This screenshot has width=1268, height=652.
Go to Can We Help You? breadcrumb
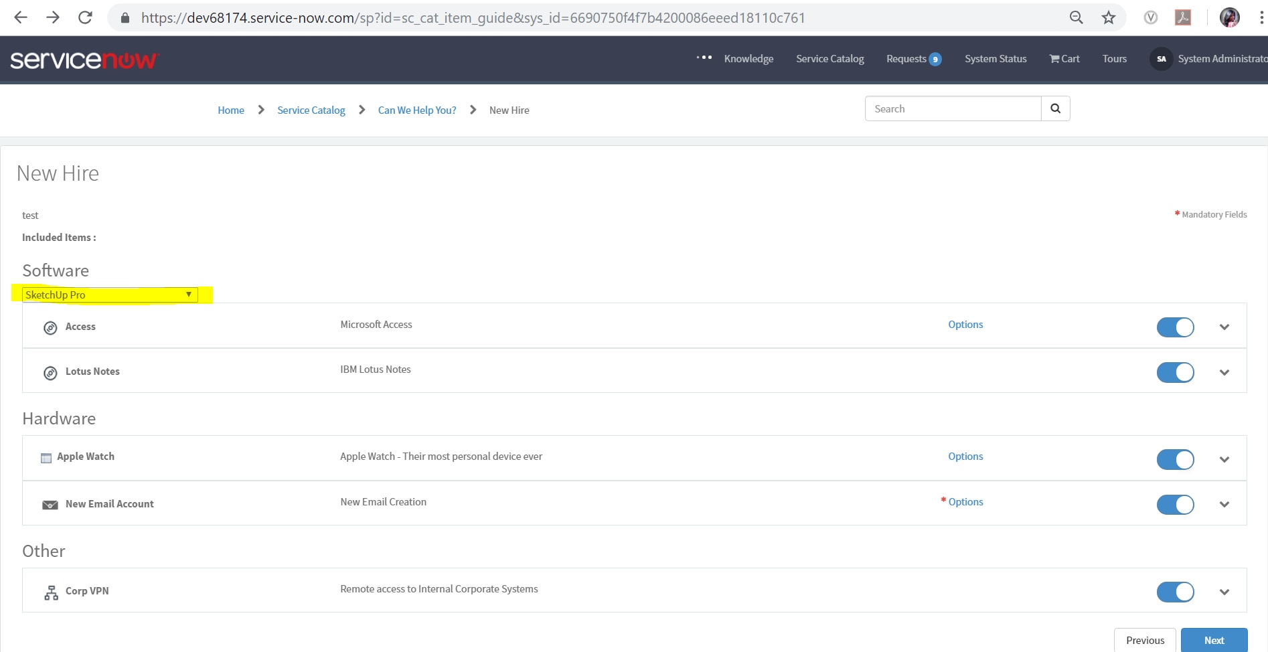(417, 110)
